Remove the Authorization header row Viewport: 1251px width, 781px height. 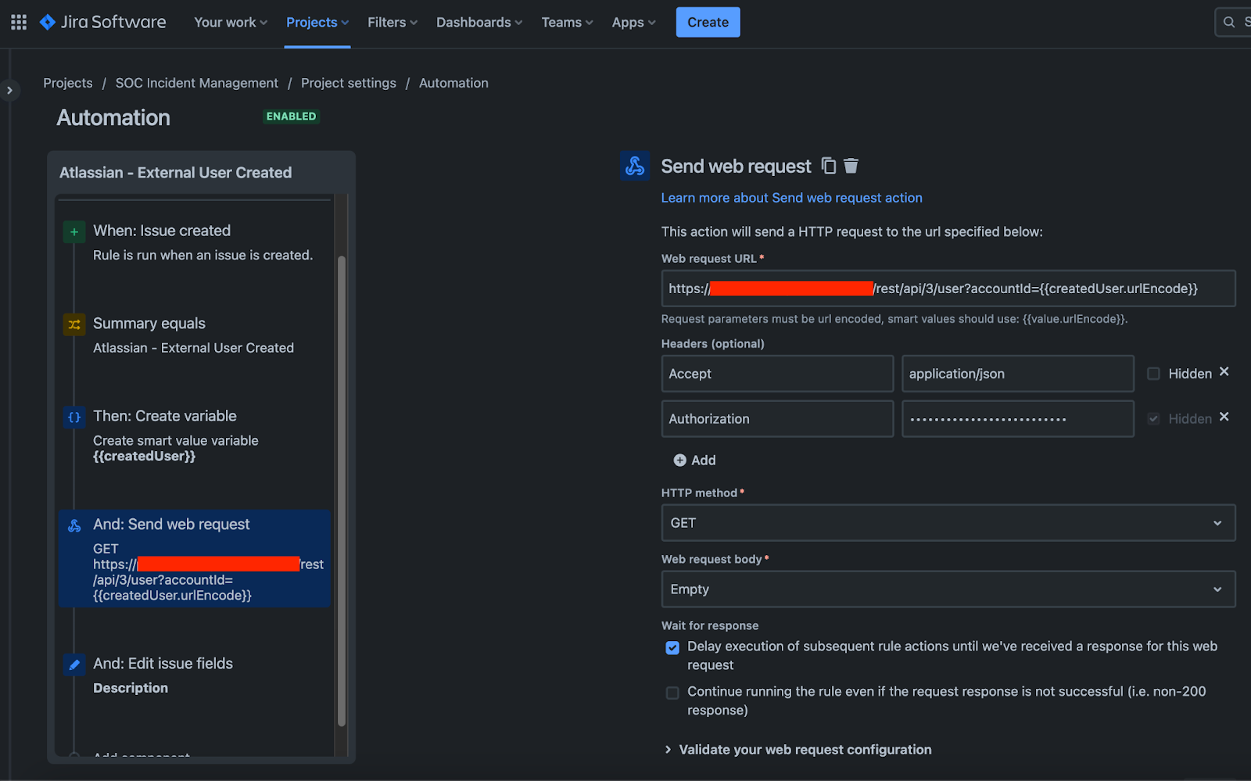tap(1224, 417)
